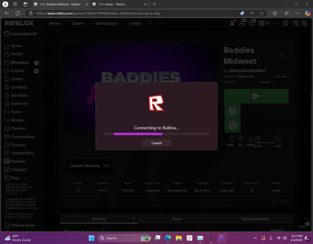Switch to the Store tab
Screen dimensions: 313x244
(177, 219)
